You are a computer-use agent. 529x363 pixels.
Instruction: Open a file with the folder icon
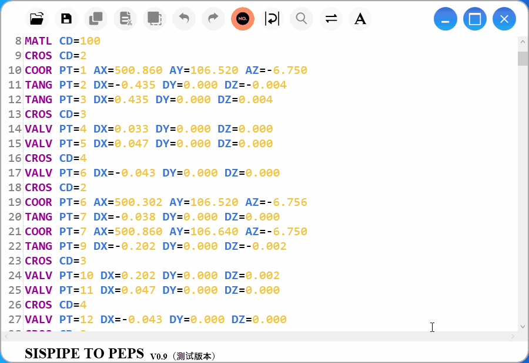click(37, 19)
